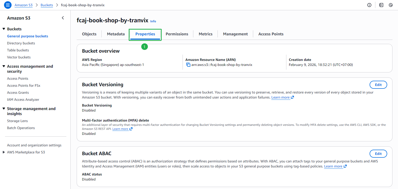This screenshot has width=398, height=189.
Task: Open the CloudShell panel icon in top bar
Action: pyautogui.click(x=381, y=5)
